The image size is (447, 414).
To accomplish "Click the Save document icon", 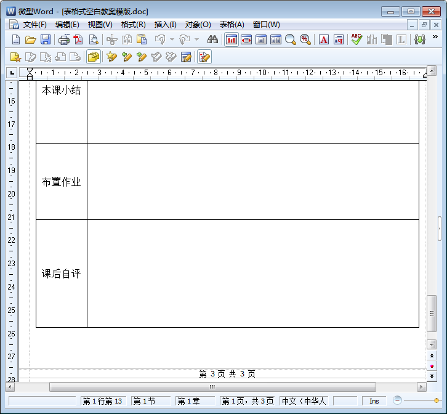I will (46, 39).
